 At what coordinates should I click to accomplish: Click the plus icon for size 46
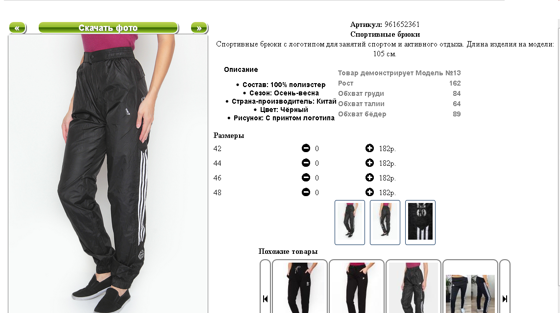[369, 178]
